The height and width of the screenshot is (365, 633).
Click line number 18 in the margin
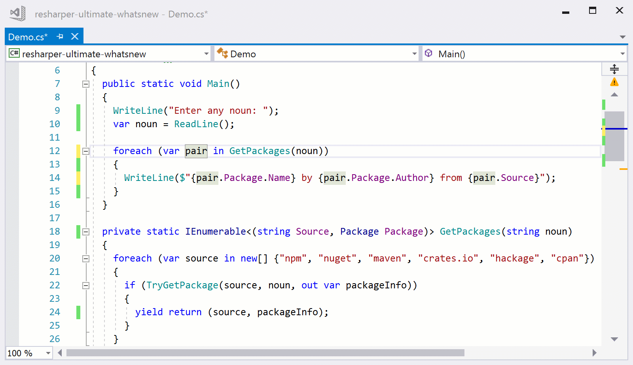point(55,231)
